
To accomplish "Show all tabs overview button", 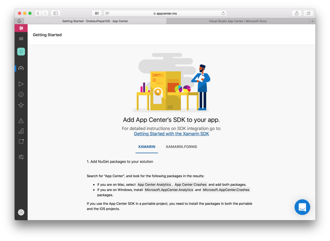I will click(308, 13).
